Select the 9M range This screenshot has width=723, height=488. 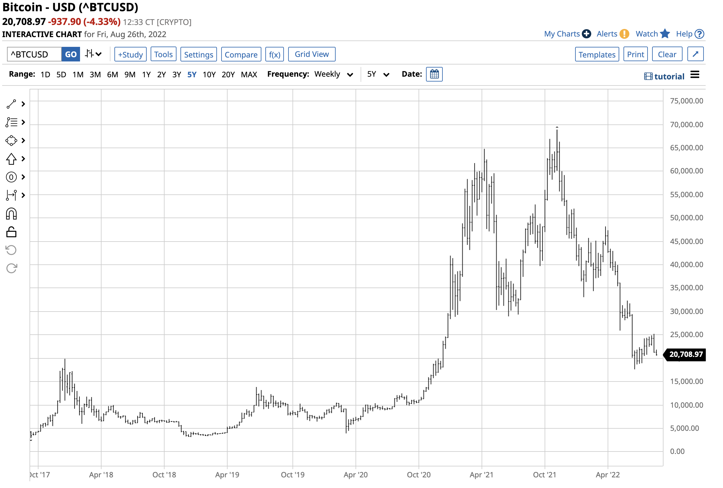click(x=130, y=74)
